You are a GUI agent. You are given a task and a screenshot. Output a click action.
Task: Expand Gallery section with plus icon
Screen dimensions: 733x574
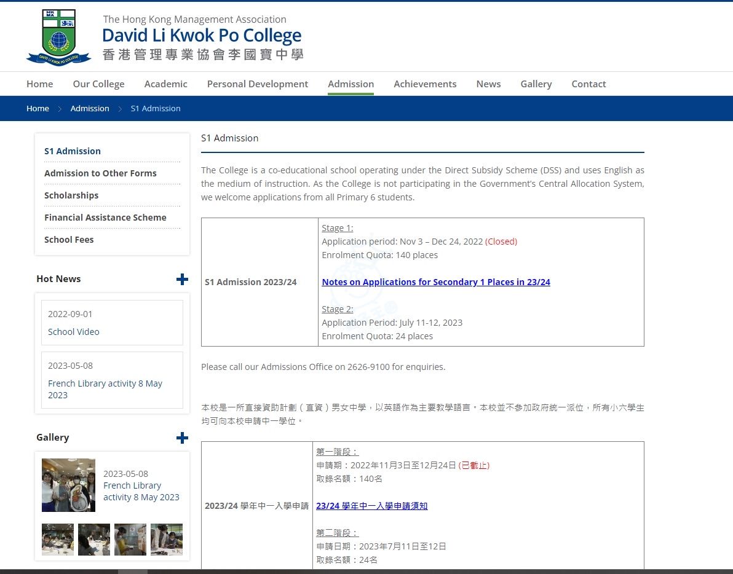[x=182, y=438]
